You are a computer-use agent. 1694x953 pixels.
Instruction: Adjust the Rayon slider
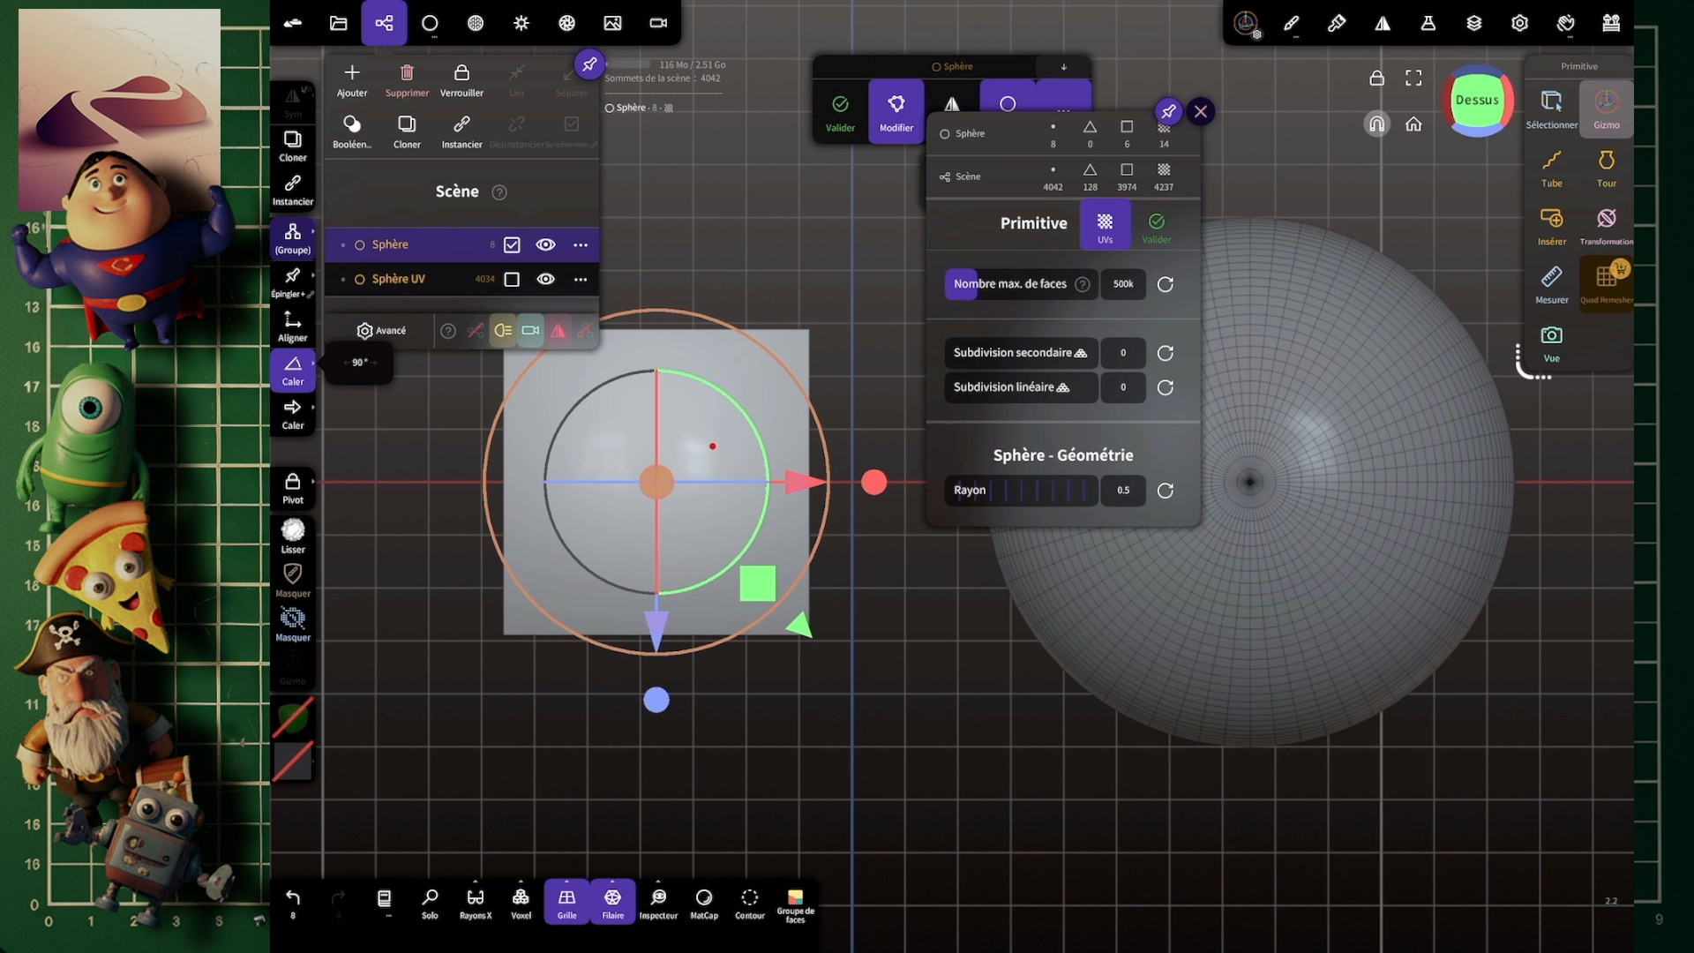click(1021, 491)
